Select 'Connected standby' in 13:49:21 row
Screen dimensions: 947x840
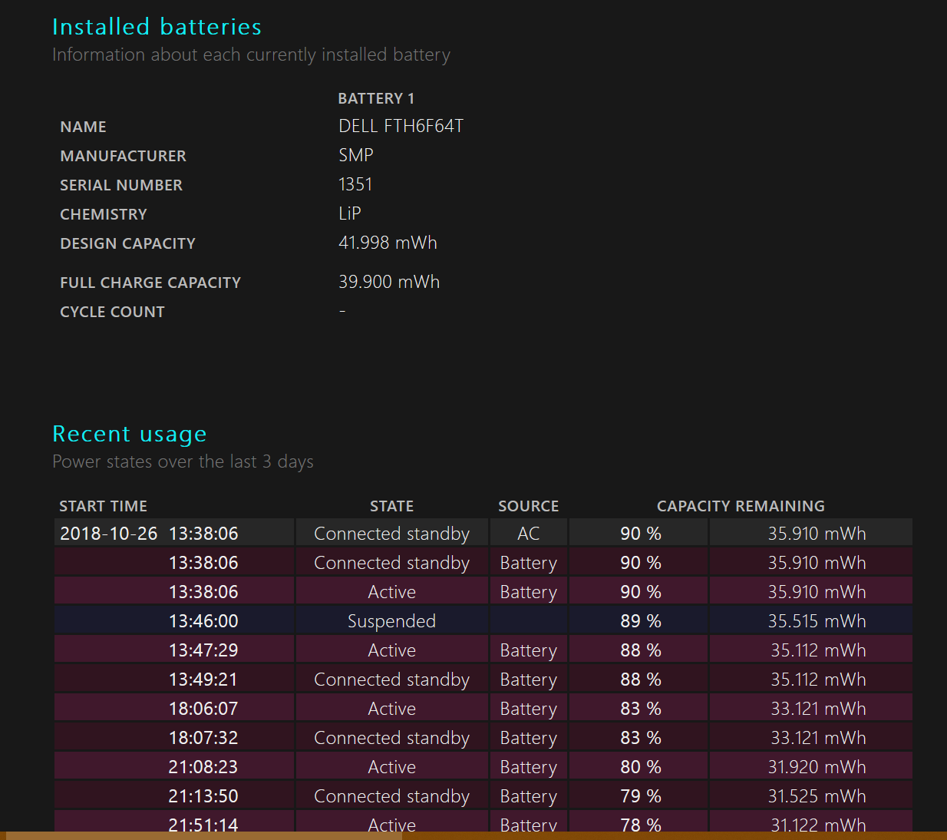[391, 680]
